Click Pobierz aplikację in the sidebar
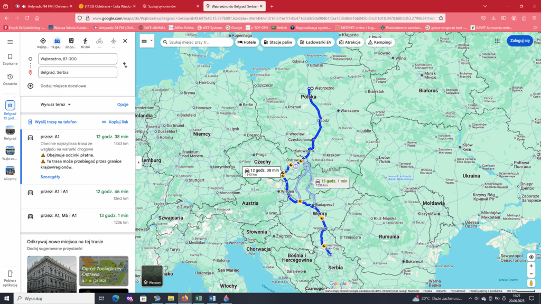This screenshot has width=541, height=304. click(10, 279)
